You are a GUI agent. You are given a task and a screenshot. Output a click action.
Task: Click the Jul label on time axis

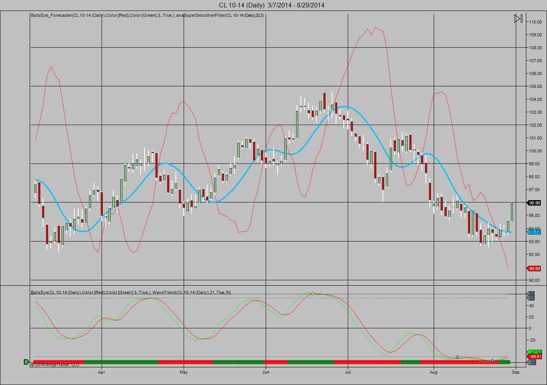348,372
